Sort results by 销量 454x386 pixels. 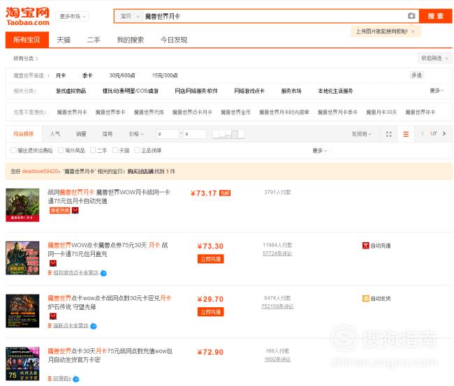tap(81, 134)
